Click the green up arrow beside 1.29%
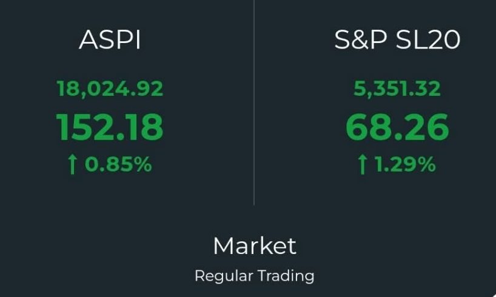The image size is (496, 297). click(363, 164)
